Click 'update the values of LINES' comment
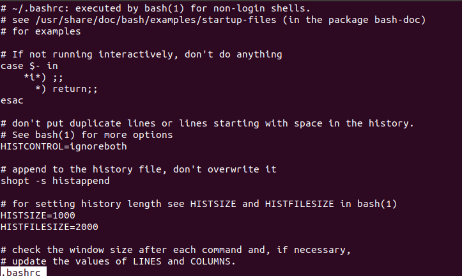 coord(118,261)
